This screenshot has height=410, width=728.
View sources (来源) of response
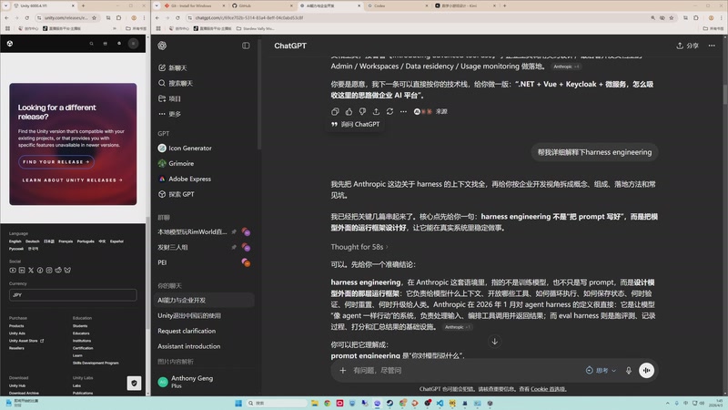430,111
